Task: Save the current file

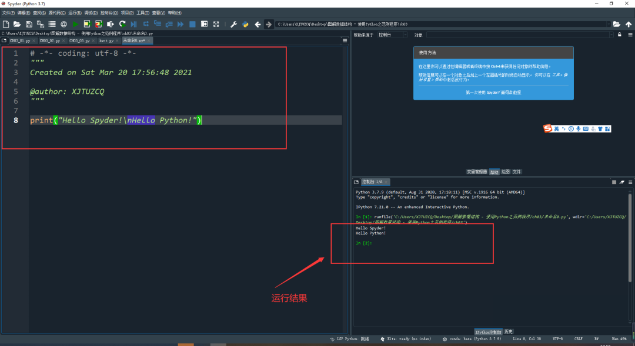Action: click(29, 24)
